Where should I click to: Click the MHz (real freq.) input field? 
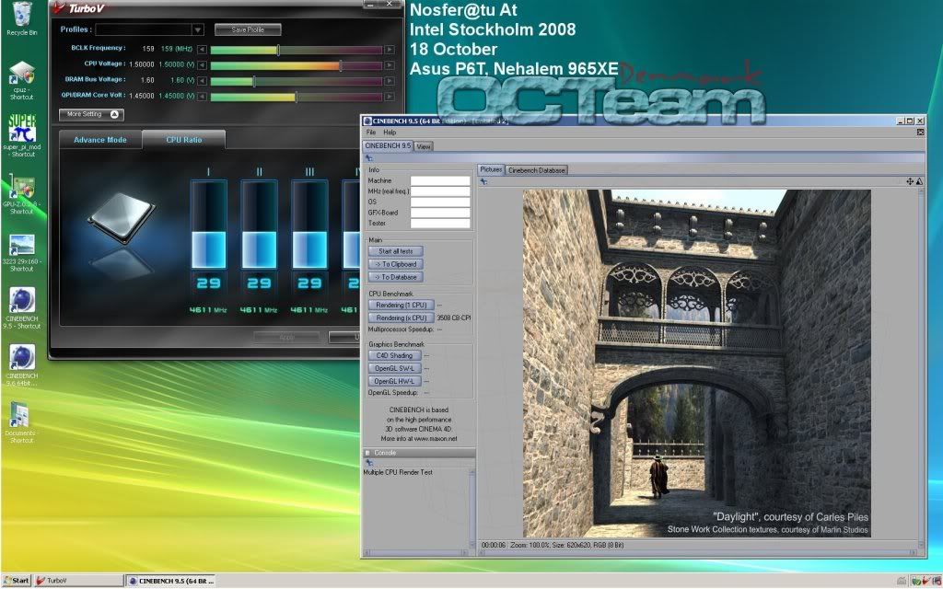click(440, 191)
